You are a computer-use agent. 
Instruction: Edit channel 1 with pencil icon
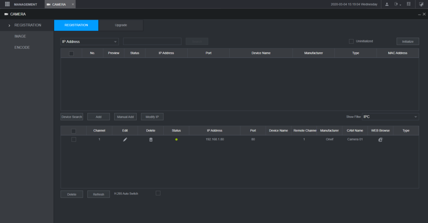(125, 139)
